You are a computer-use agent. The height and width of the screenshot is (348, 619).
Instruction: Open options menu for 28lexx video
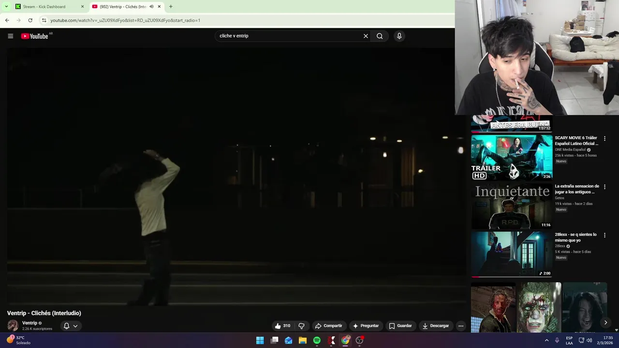tap(604, 235)
